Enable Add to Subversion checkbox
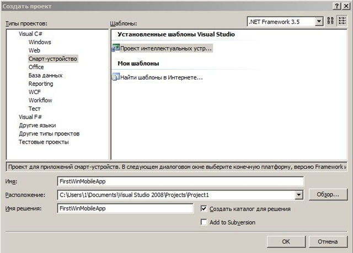353x253 pixels. pyautogui.click(x=204, y=222)
